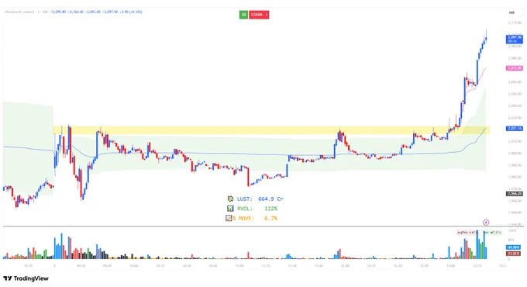Open the TradingView logo link
The width and height of the screenshot is (527, 287).
pos(26,278)
